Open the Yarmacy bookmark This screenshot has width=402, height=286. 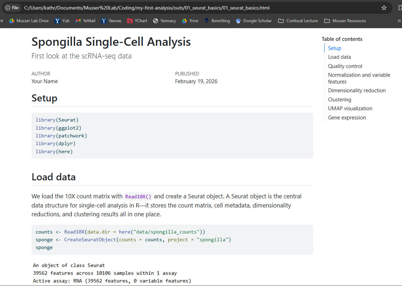coord(164,21)
